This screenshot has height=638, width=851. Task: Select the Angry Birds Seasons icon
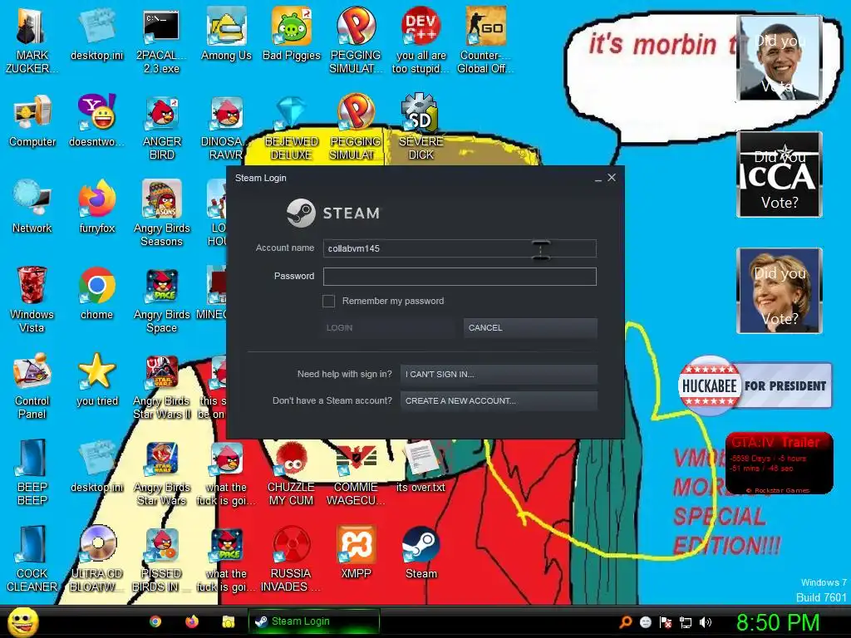point(162,213)
